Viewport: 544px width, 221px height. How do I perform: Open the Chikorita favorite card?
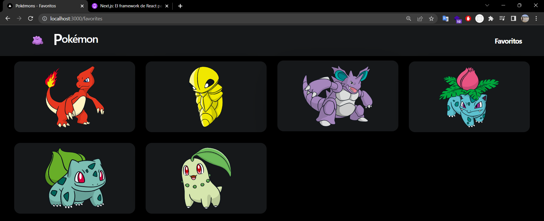pos(206,178)
